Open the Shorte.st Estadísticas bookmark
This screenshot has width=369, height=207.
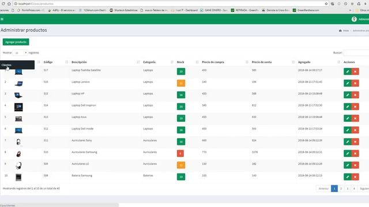coord(123,10)
